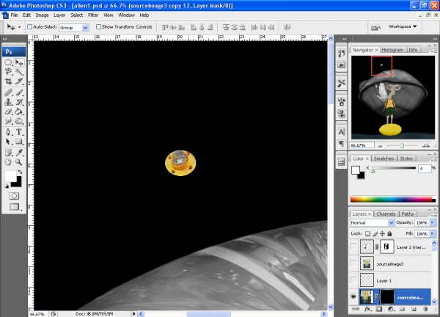Image resolution: width=440 pixels, height=317 pixels.
Task: Select the Crop tool
Action: coord(8,81)
